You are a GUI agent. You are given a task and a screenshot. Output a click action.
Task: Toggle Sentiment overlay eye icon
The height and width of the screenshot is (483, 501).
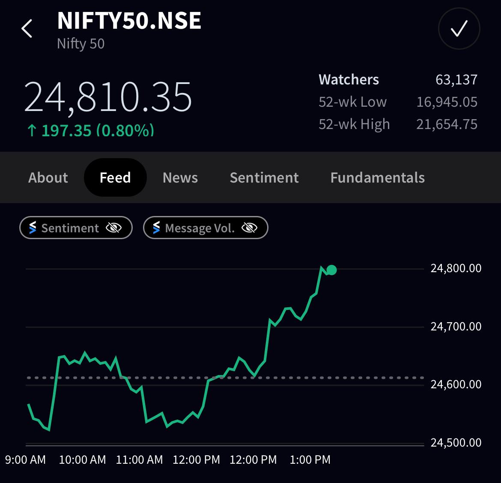pos(114,228)
